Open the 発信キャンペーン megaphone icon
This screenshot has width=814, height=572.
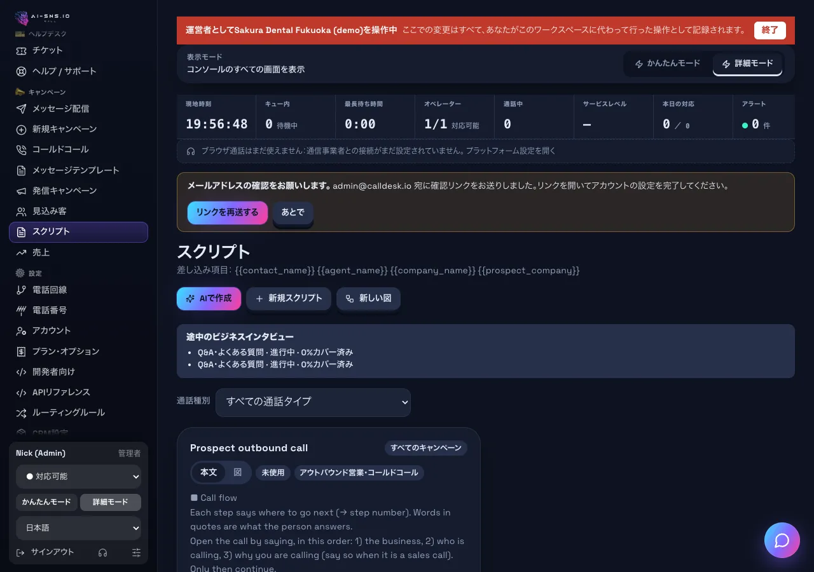[x=21, y=191]
